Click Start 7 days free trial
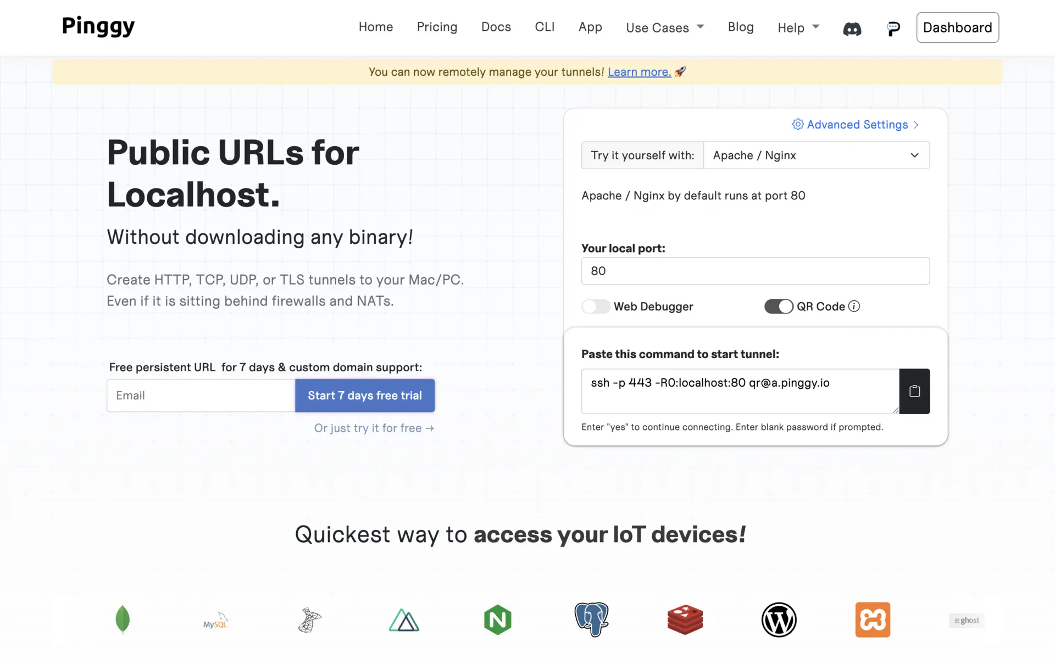This screenshot has height=659, width=1055. pyautogui.click(x=365, y=395)
